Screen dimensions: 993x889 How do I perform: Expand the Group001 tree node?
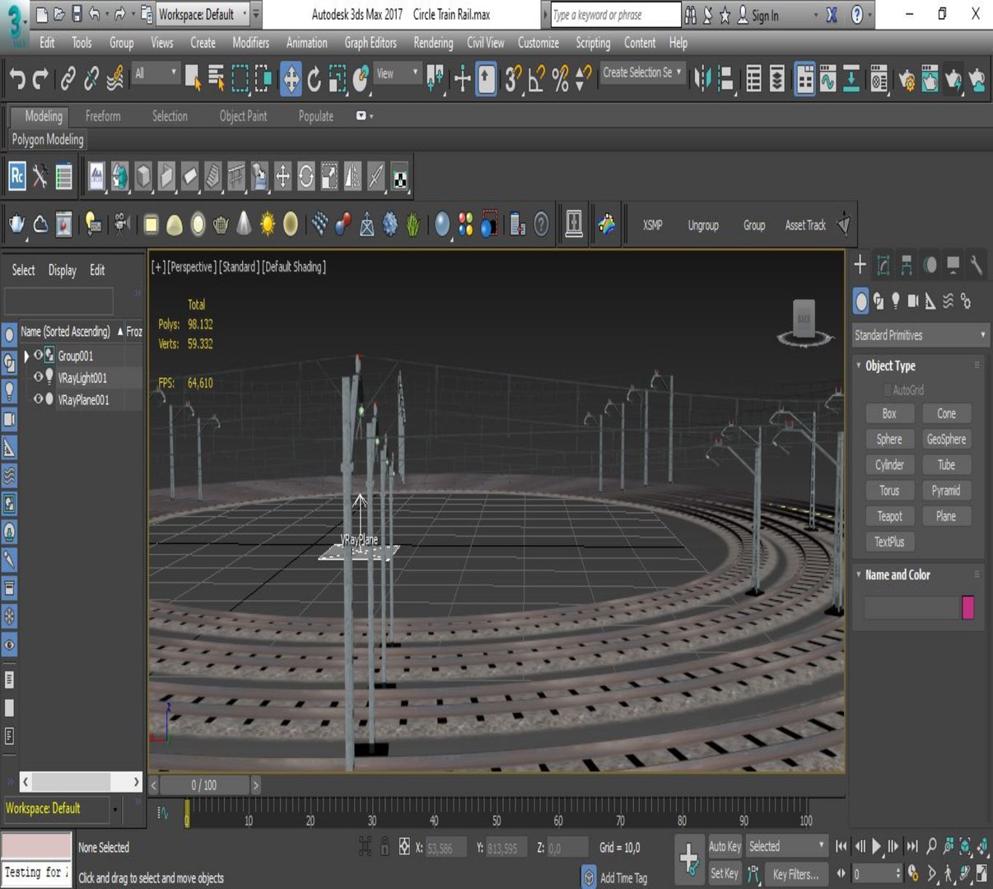coord(26,356)
